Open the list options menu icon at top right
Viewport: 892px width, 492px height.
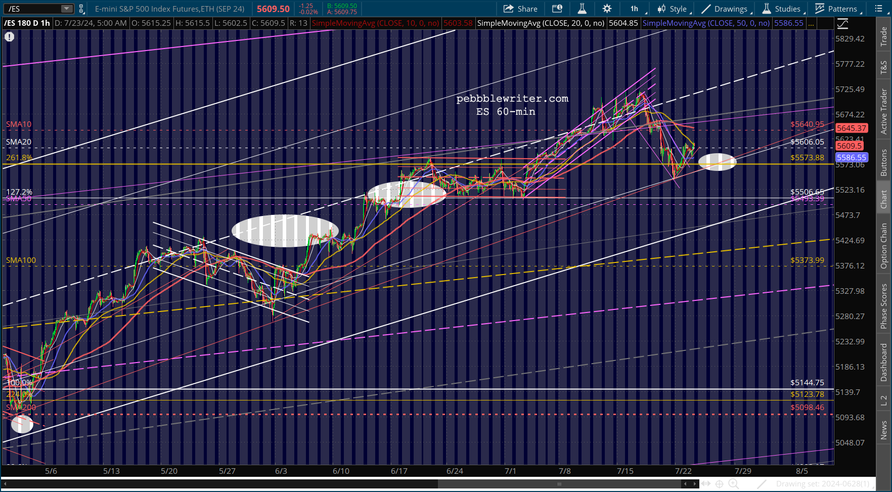coord(878,9)
